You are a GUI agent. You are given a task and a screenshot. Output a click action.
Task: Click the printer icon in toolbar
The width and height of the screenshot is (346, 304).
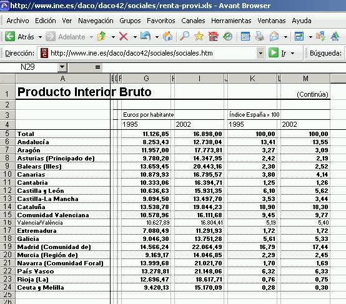coord(260,36)
